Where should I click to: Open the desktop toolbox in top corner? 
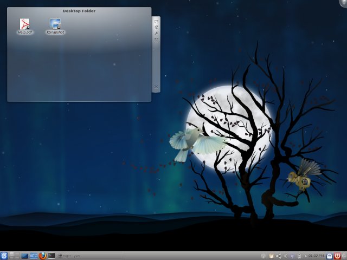[343, 3]
